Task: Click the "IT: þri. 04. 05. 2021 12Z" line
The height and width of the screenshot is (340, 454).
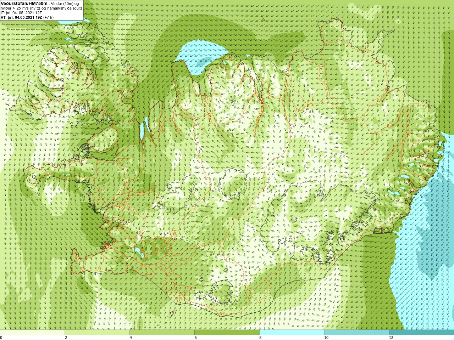Action: [x=21, y=12]
